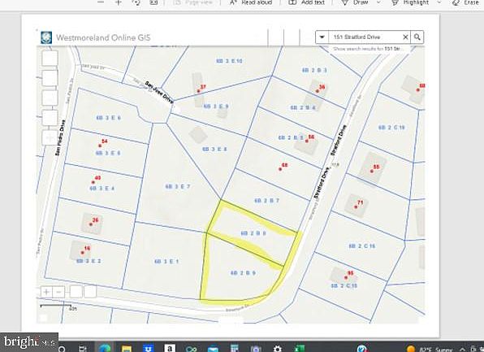
Task: Zoom in the map with plus button
Action: tap(46, 292)
